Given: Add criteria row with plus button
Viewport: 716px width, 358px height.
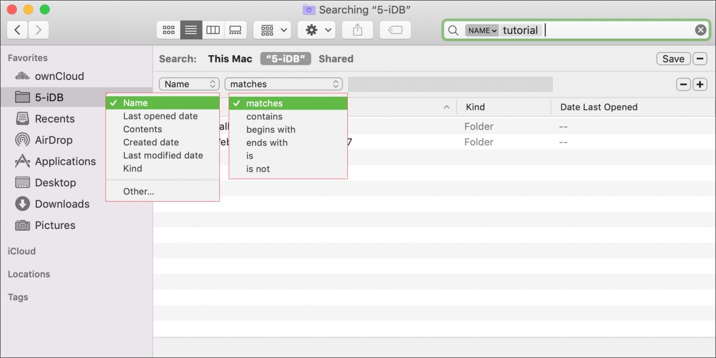Looking at the screenshot, I should click(700, 84).
